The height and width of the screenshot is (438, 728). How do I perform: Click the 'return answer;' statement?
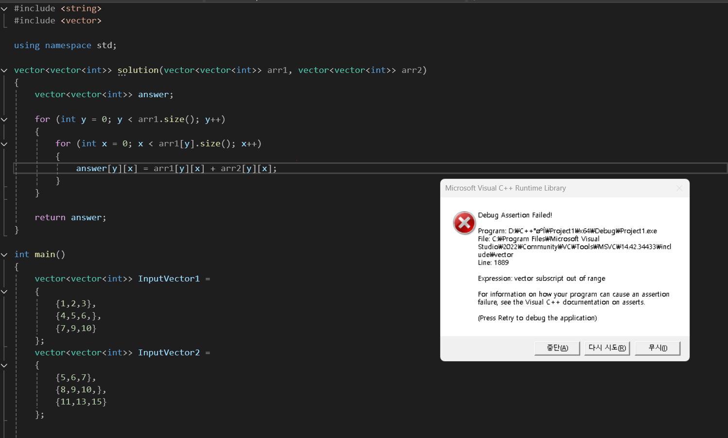70,218
